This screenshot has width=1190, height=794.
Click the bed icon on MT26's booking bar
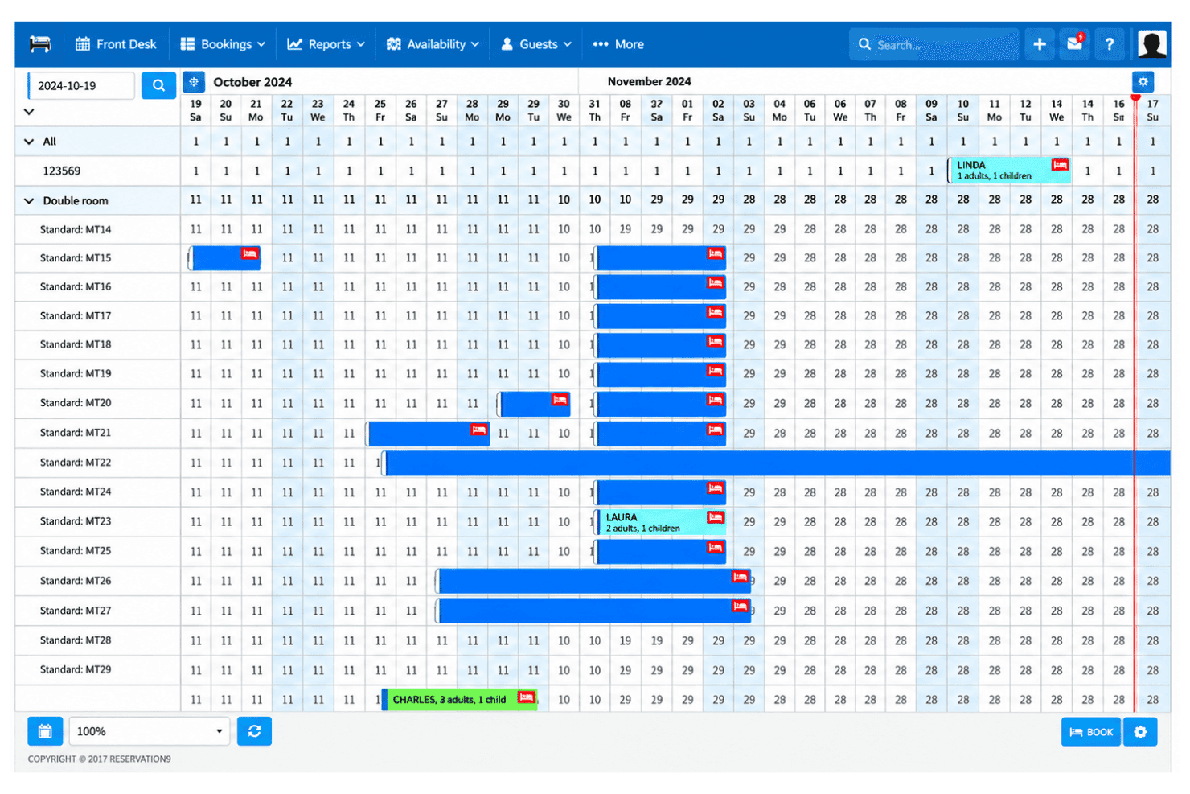point(741,577)
